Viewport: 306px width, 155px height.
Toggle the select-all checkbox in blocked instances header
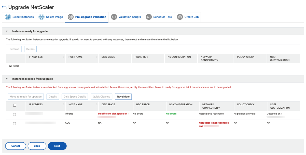point(15,105)
